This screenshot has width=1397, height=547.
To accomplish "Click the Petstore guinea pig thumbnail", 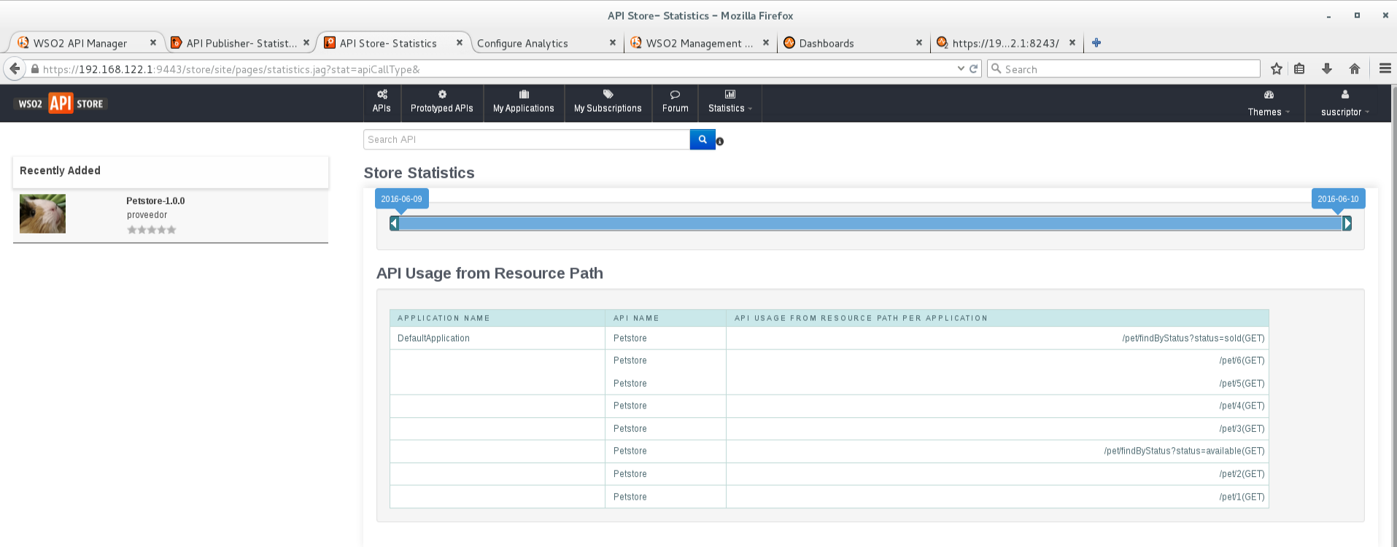I will point(42,214).
